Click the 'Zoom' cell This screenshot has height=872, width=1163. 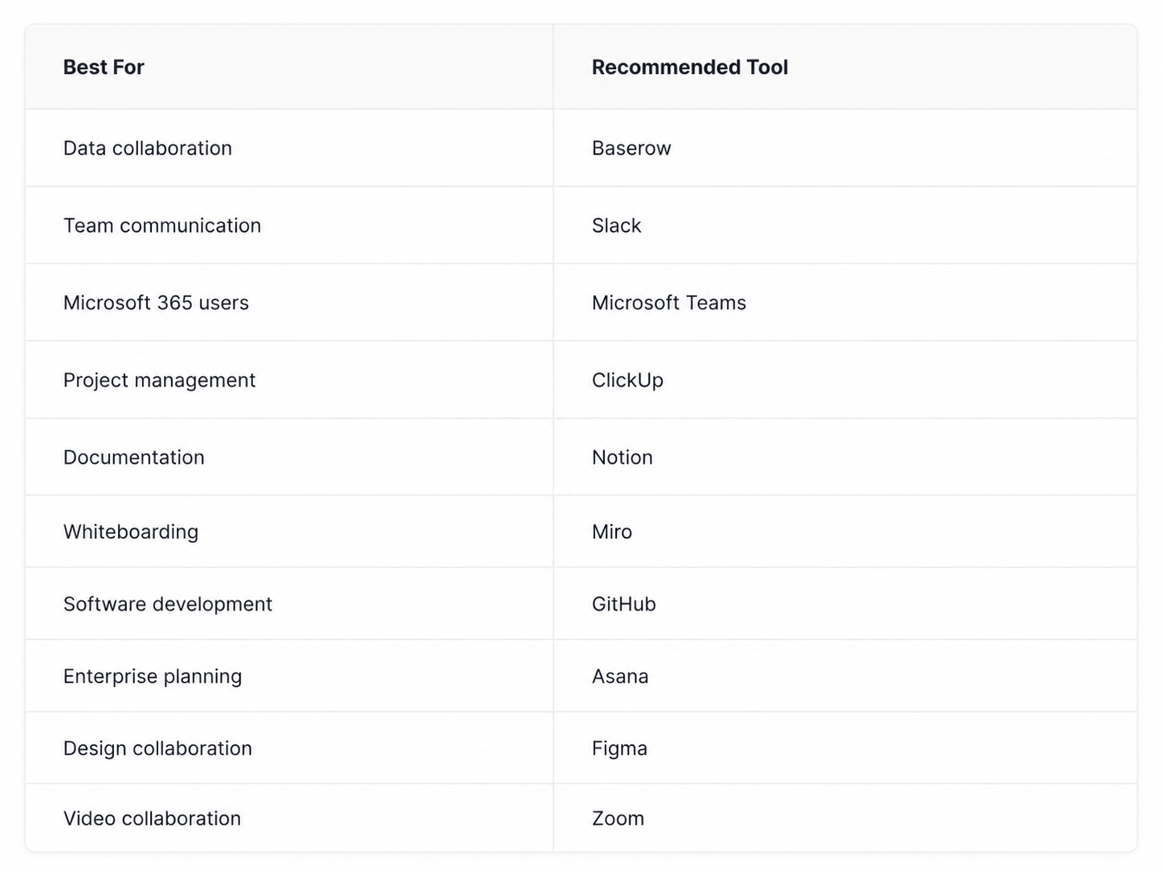[x=845, y=818]
